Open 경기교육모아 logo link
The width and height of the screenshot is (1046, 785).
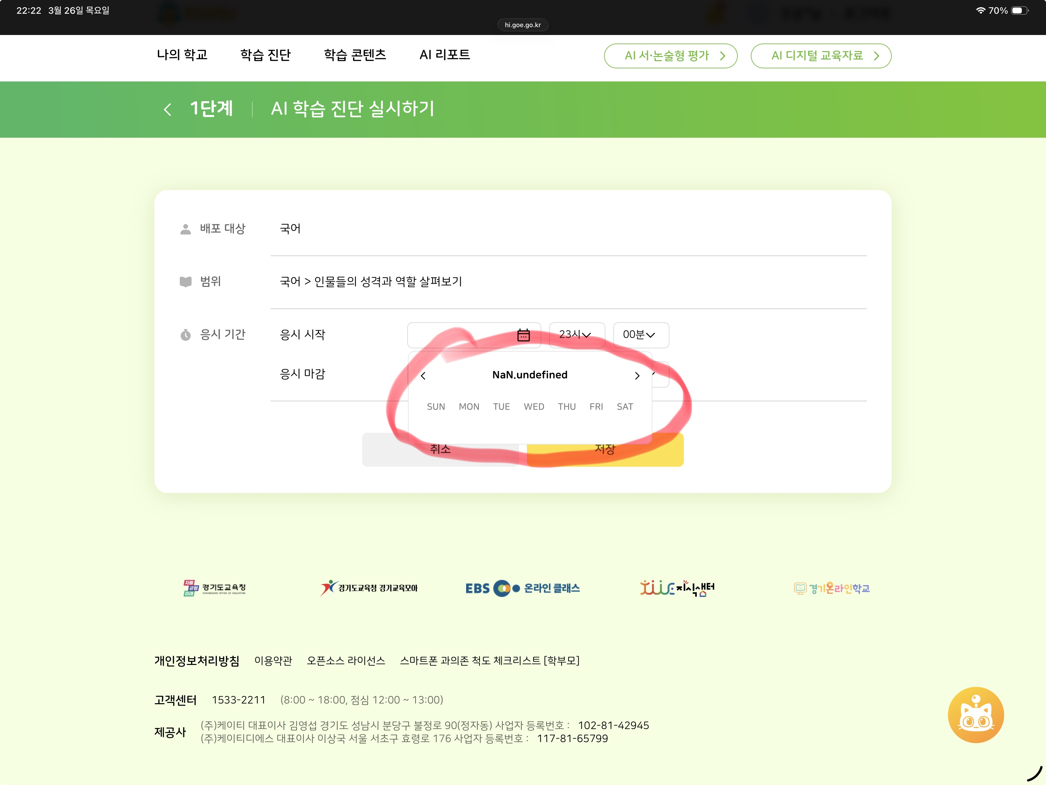coord(369,588)
